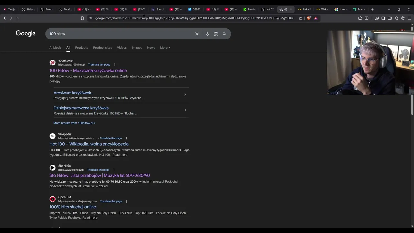Switch to News search tab
The width and height of the screenshot is (414, 233).
[151, 48]
